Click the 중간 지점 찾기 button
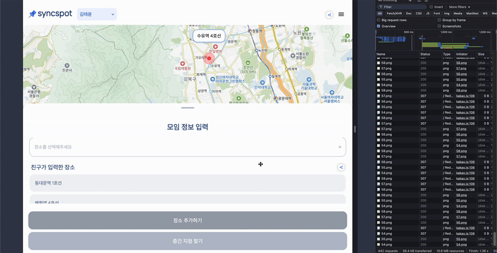 coord(188,241)
